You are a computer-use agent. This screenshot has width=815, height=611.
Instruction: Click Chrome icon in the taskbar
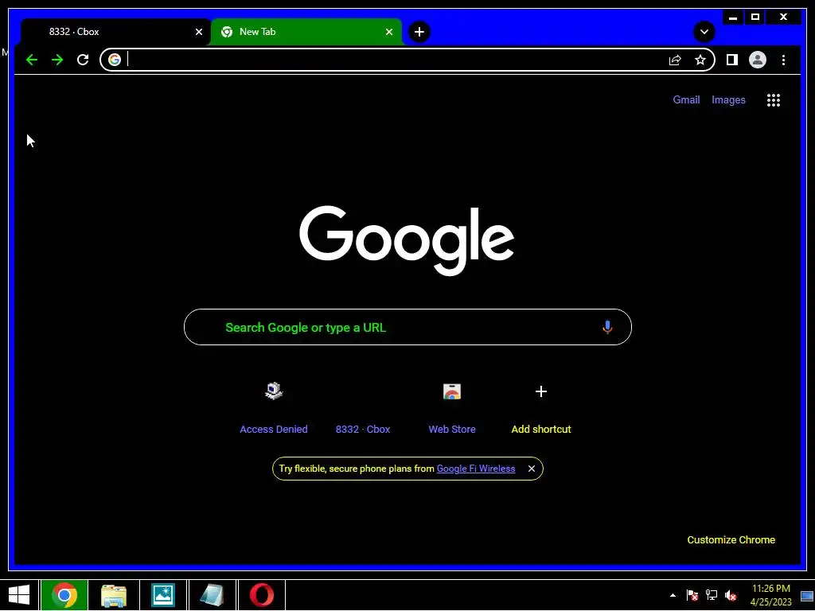(x=64, y=595)
